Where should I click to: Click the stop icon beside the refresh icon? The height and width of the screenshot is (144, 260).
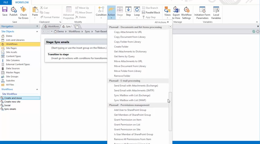click(x=258, y=31)
